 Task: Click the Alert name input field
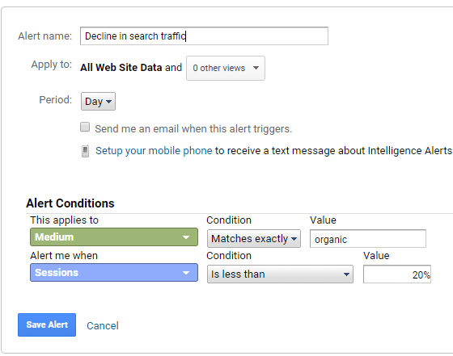click(204, 36)
